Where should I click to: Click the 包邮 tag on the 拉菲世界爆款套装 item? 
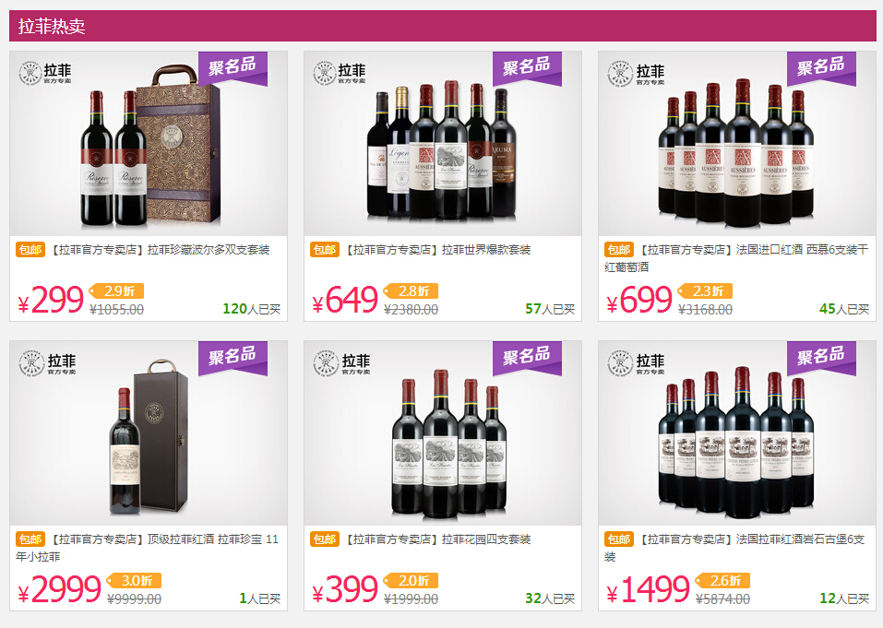coord(325,249)
